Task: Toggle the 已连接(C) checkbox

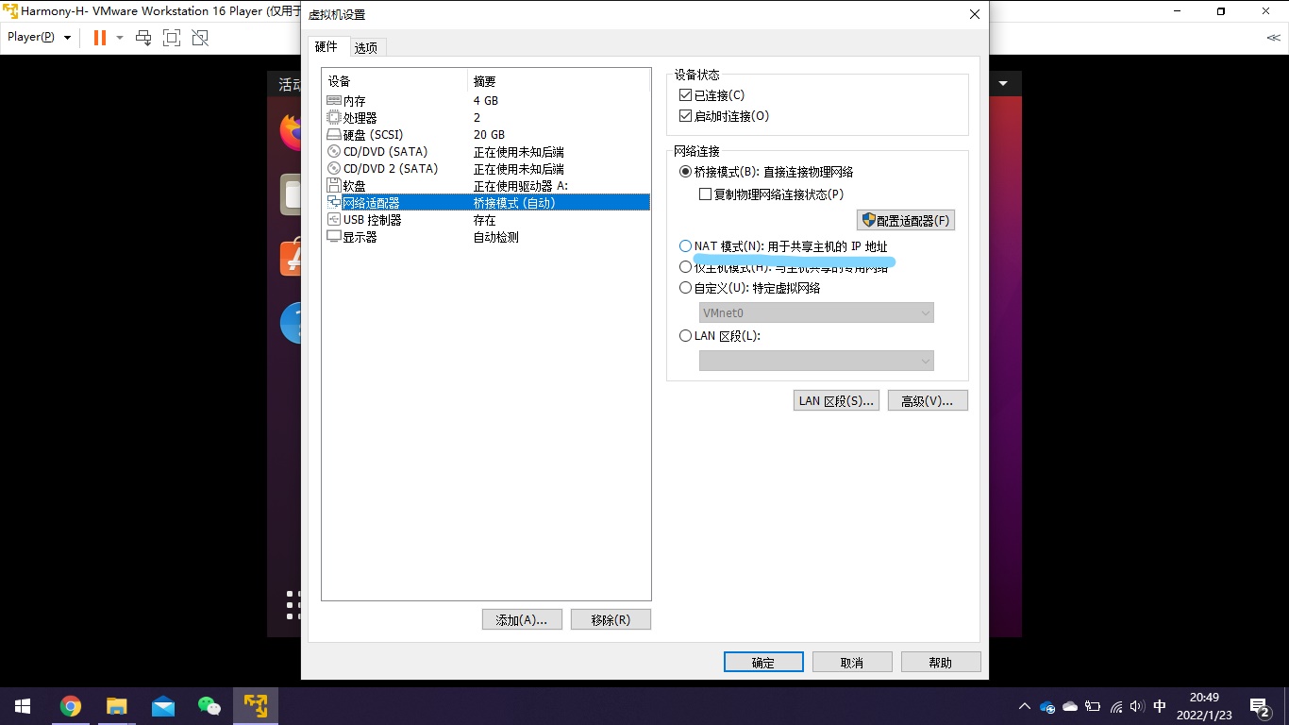Action: (x=685, y=95)
